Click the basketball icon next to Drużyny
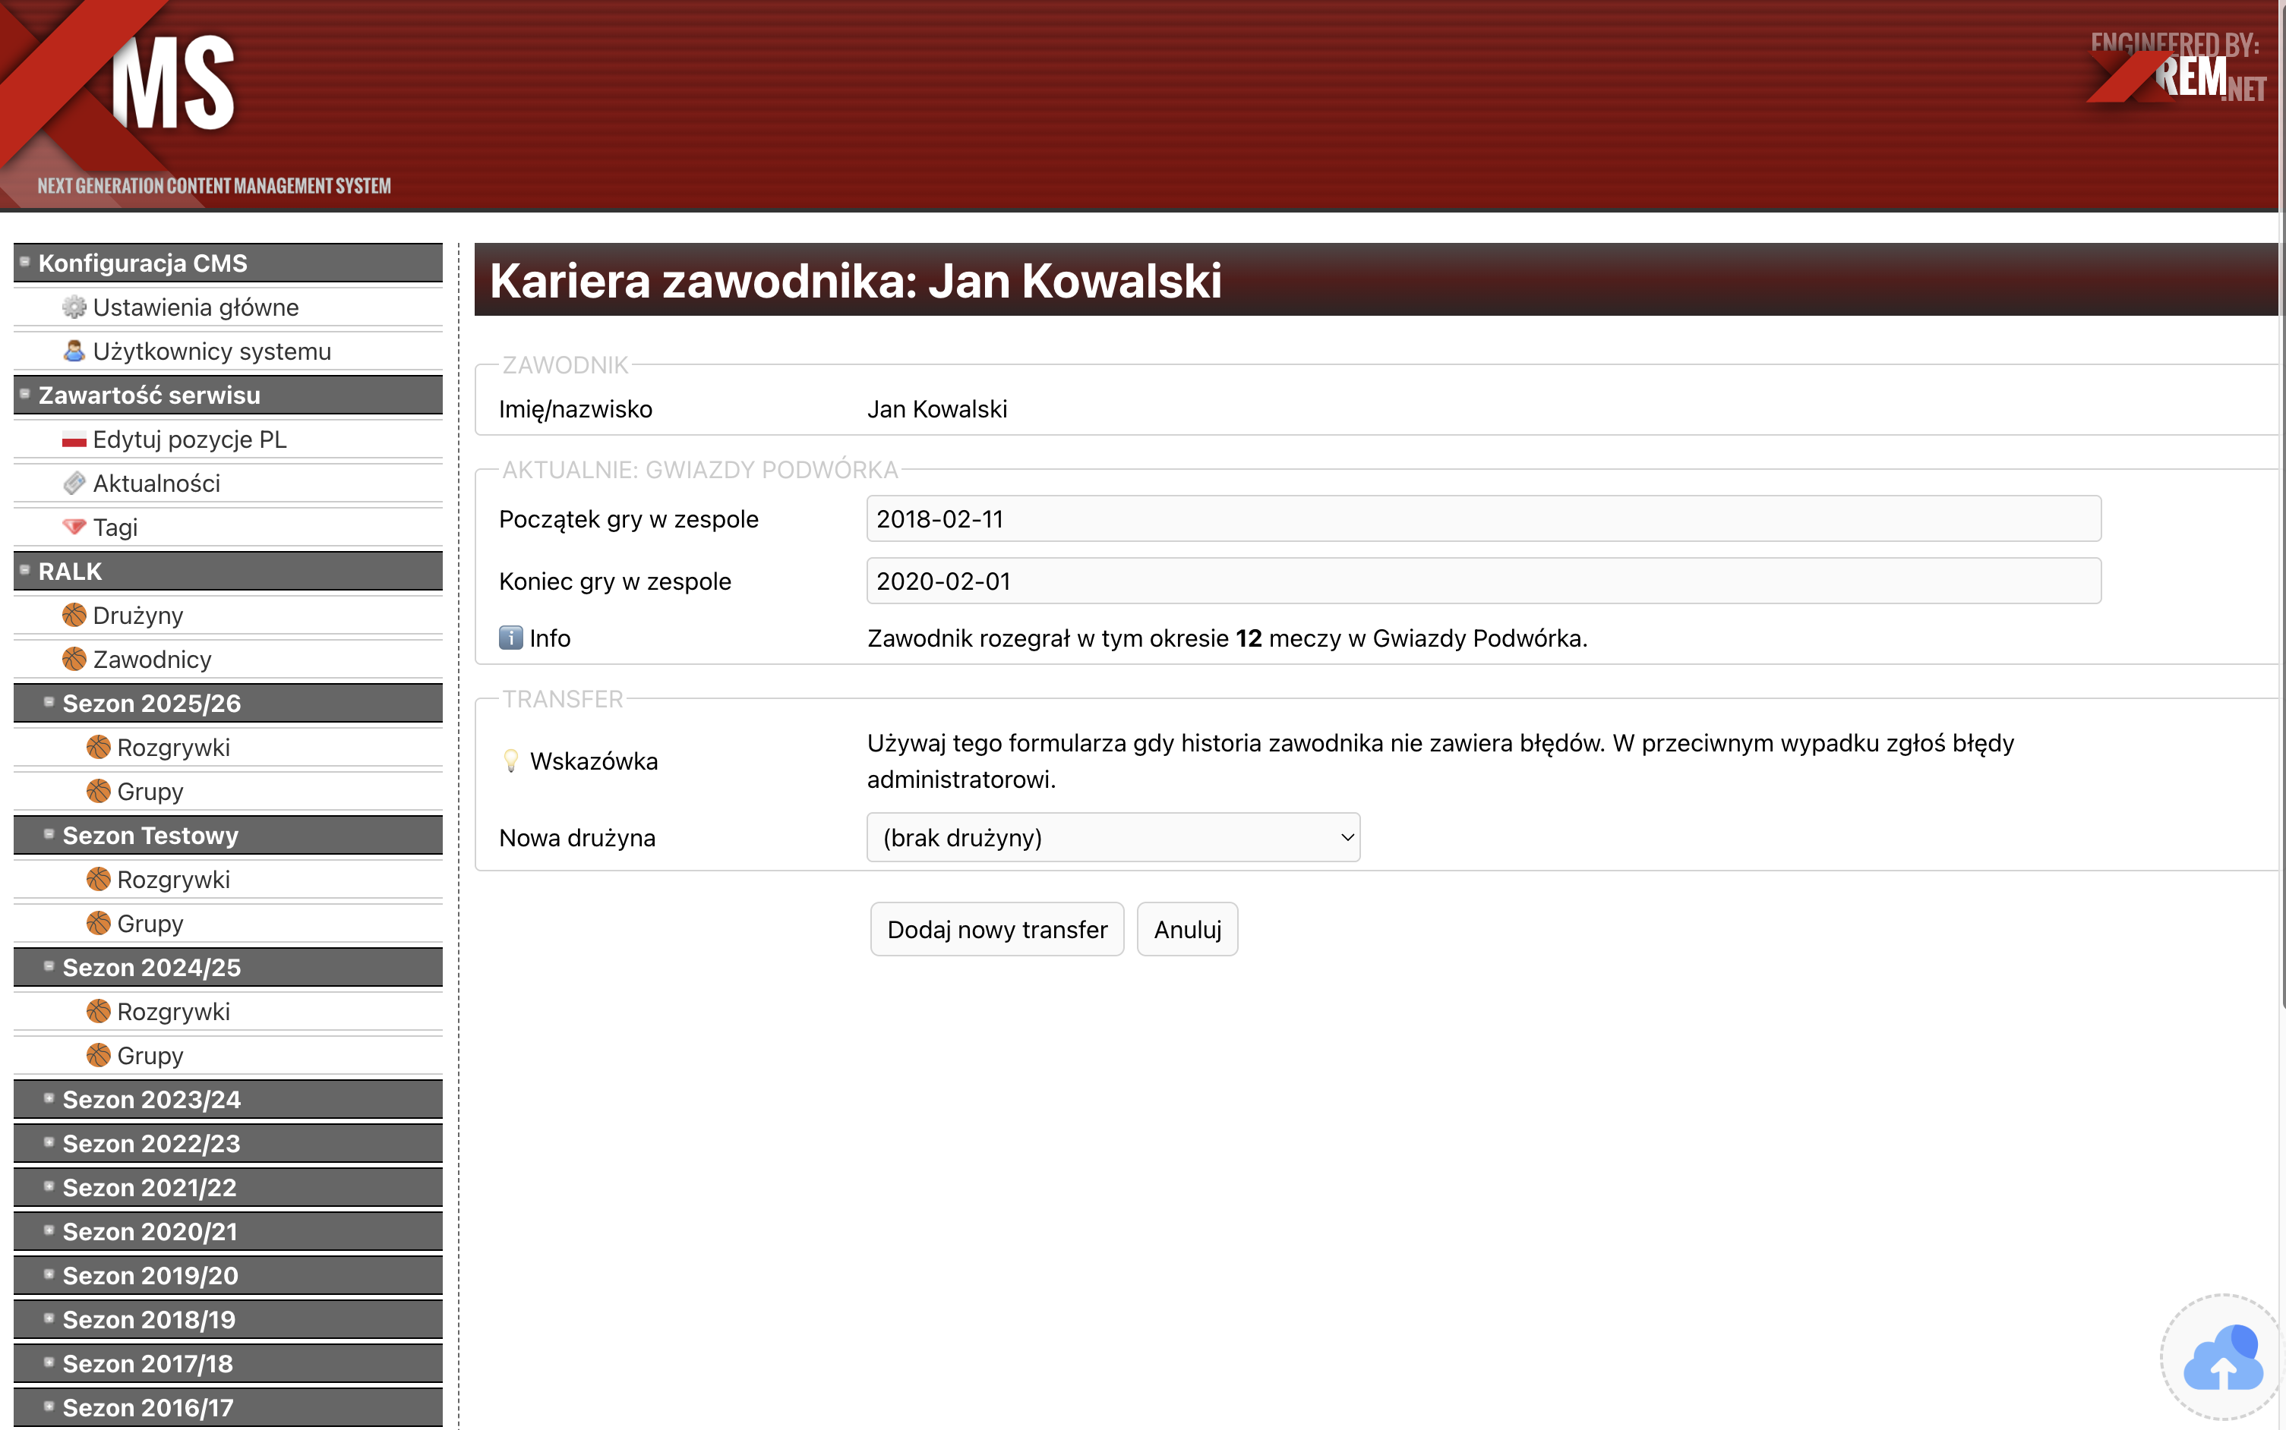 pos(74,616)
